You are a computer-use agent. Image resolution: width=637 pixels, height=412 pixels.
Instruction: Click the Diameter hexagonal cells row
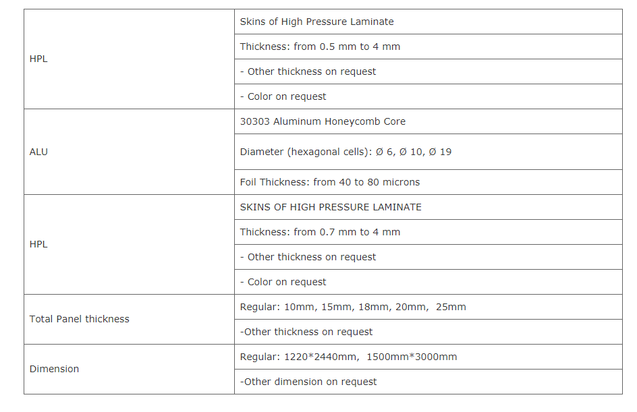[x=428, y=152]
